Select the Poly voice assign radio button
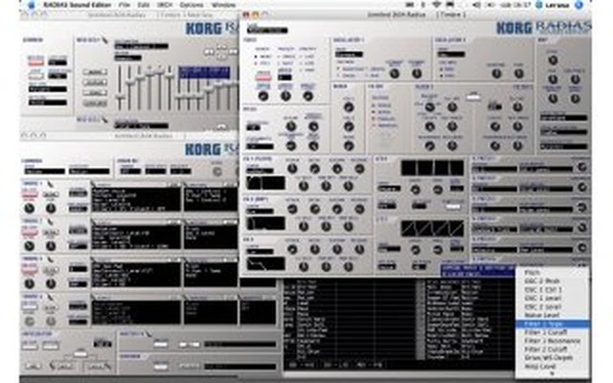The height and width of the screenshot is (383, 613). pos(256,63)
